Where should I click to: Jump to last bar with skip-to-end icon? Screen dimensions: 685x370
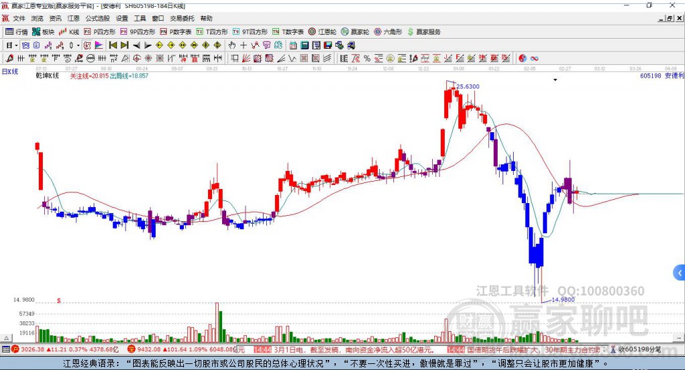[x=124, y=45]
